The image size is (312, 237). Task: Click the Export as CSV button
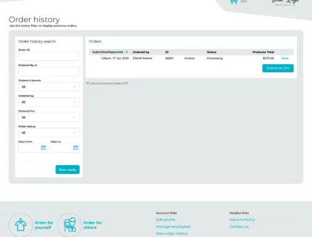click(278, 68)
